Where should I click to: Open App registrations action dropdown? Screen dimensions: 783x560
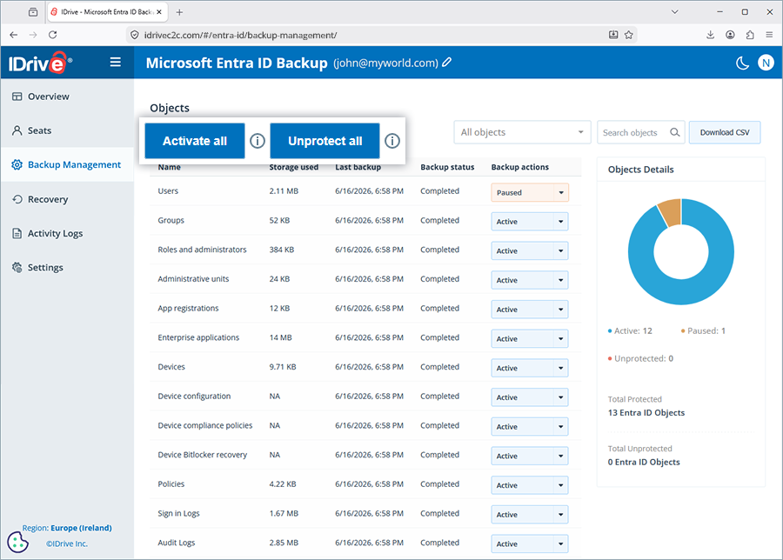530,310
